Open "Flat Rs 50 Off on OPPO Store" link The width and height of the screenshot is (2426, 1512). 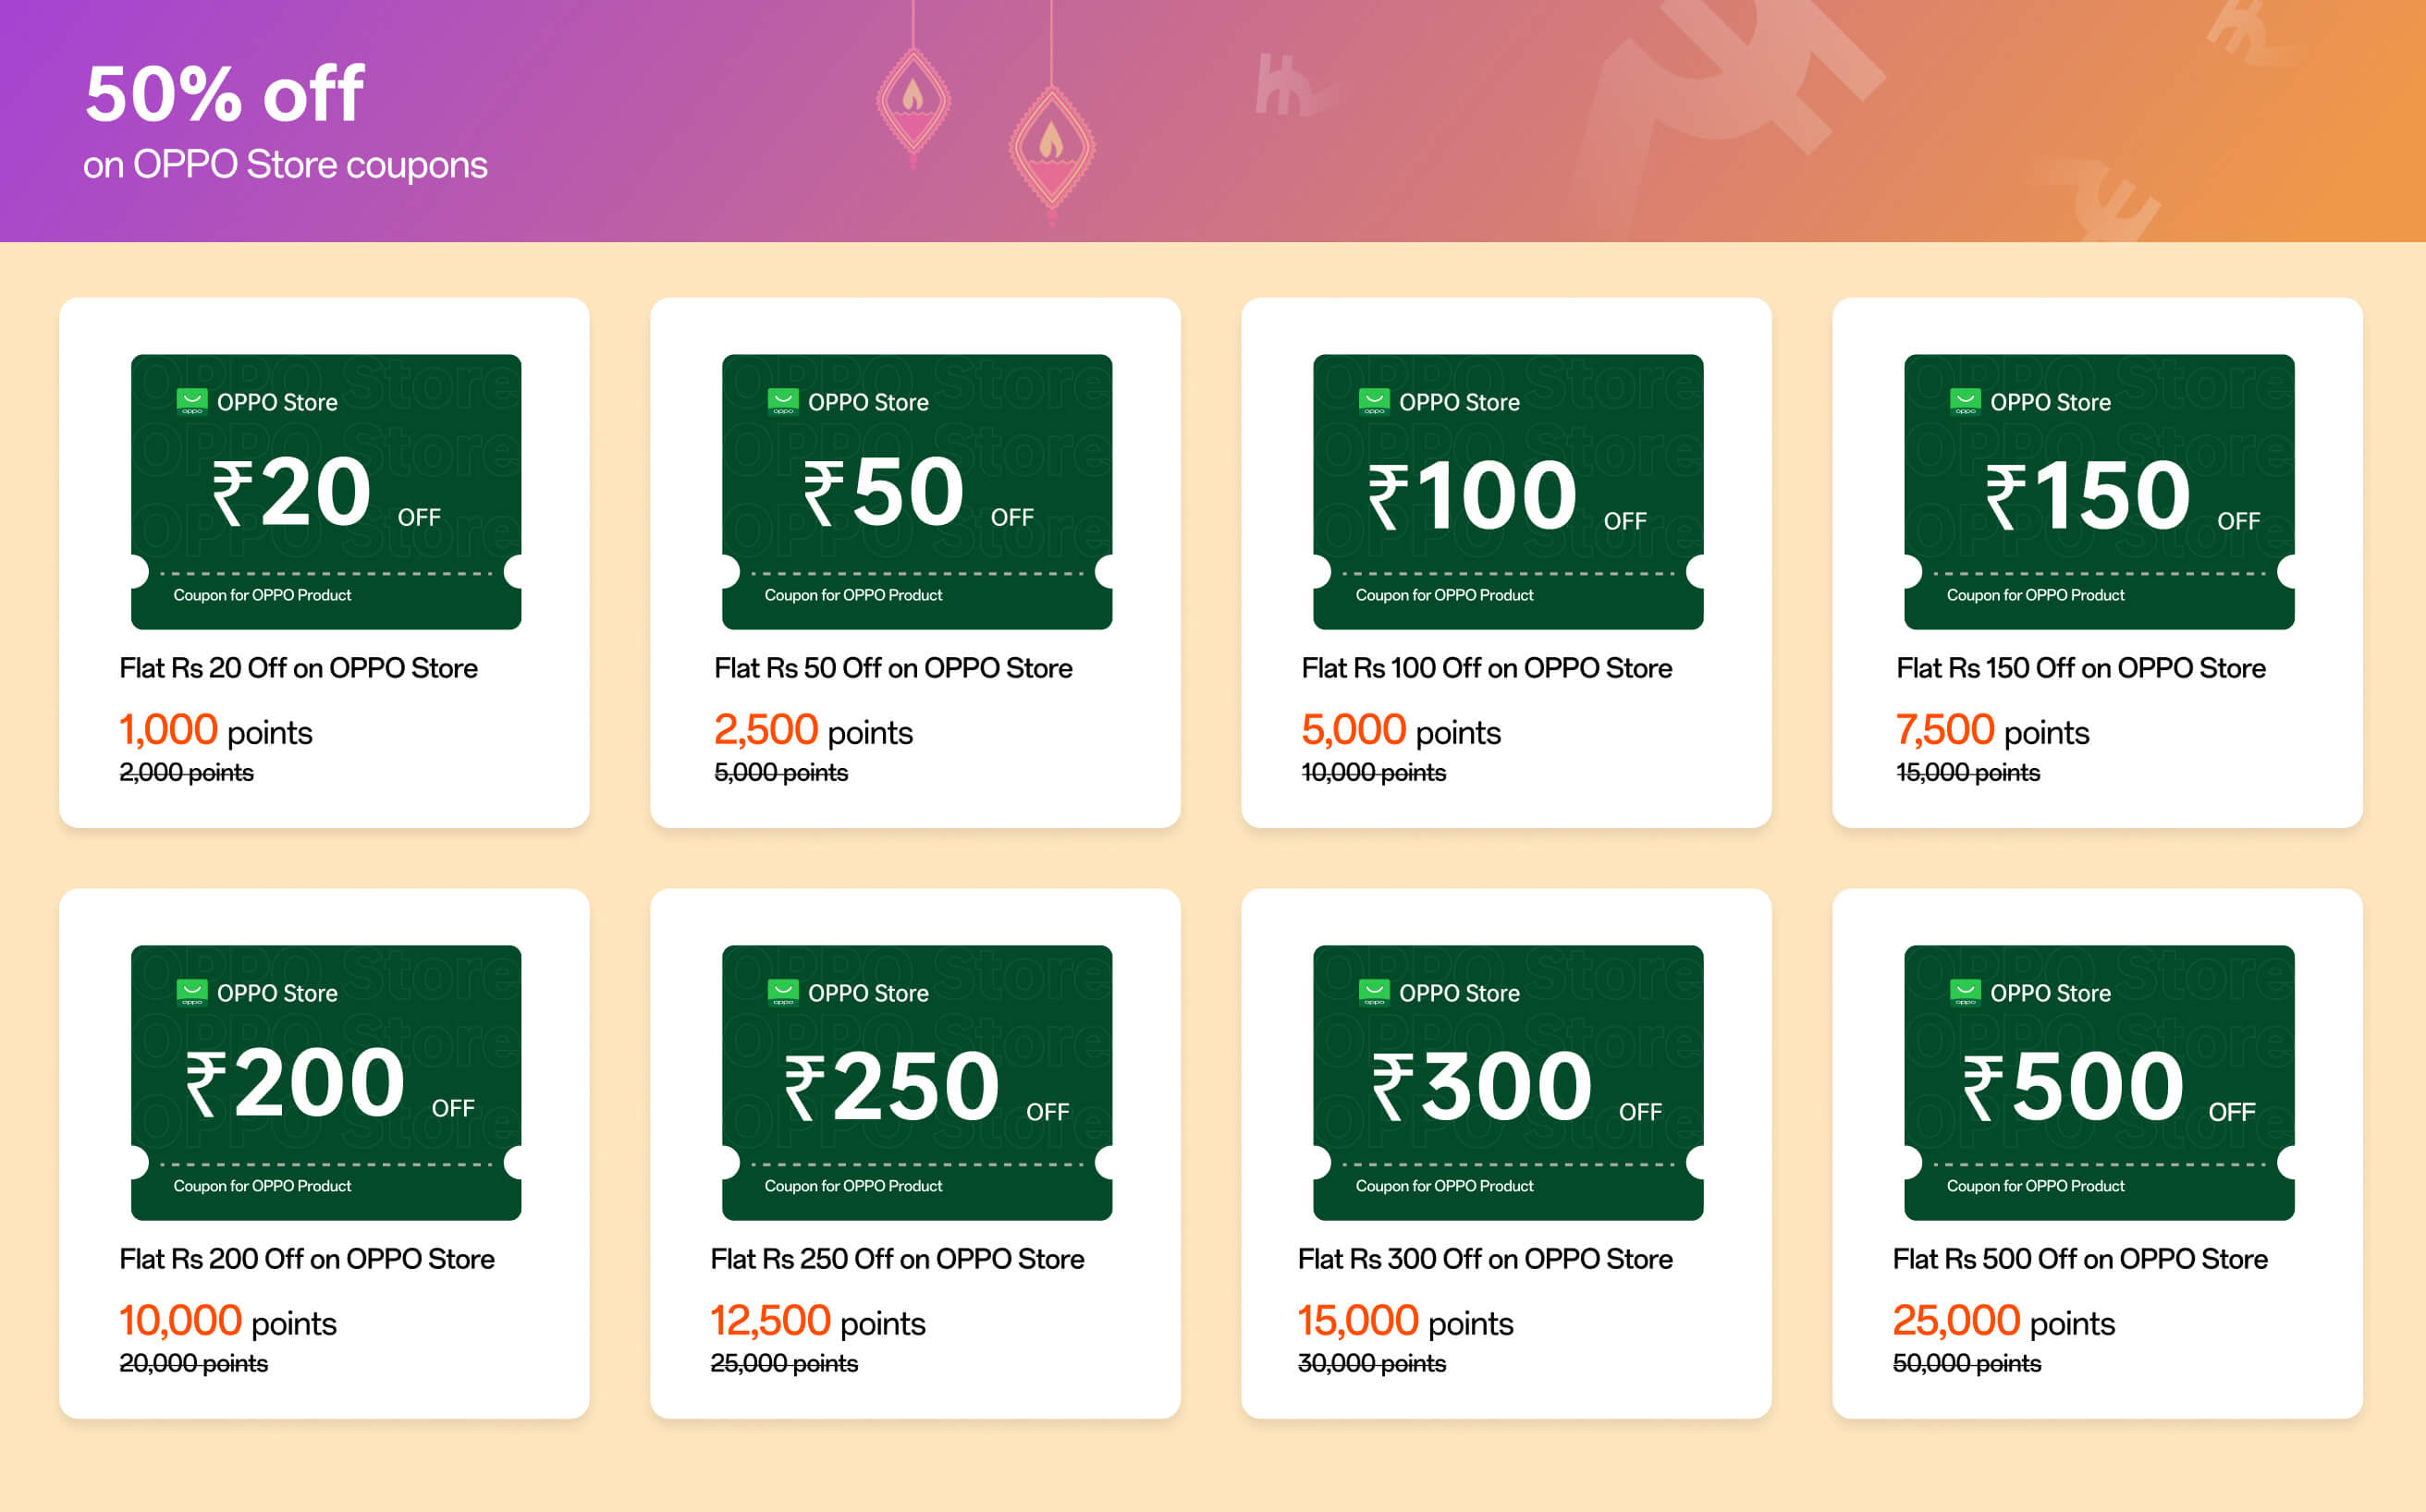(x=892, y=668)
